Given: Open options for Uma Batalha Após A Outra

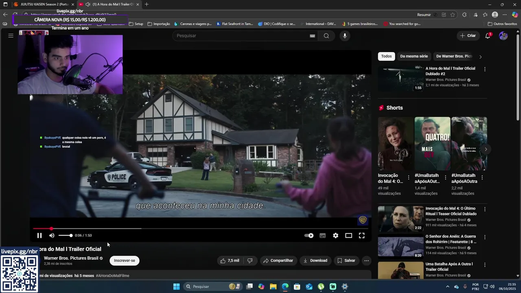Looking at the screenshot, I should 484,265.
